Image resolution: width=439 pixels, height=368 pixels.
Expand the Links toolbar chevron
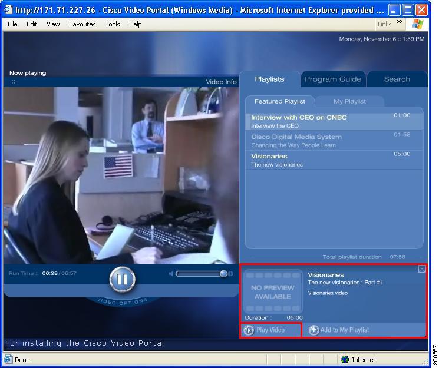(x=400, y=22)
